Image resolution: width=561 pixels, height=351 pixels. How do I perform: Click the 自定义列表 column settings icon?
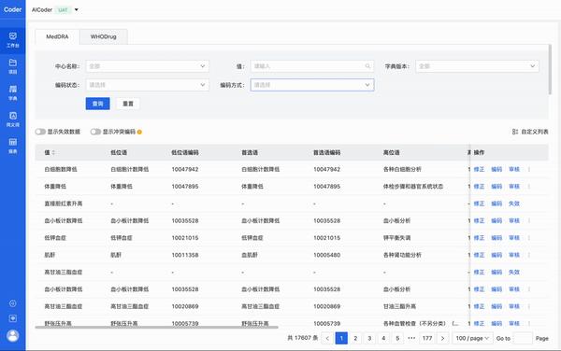point(515,132)
